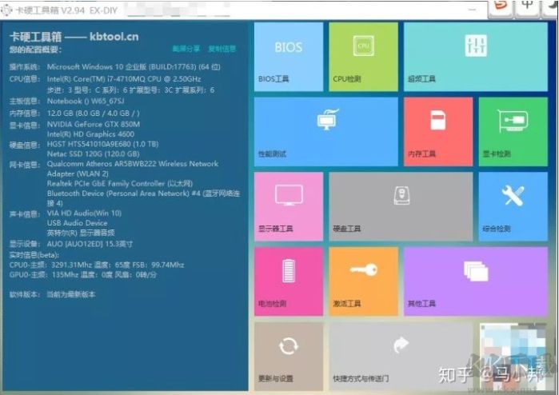Click the CPU0 3291.31Mhz realtime info line
Viewport: 559px width, 395px height.
97,265
